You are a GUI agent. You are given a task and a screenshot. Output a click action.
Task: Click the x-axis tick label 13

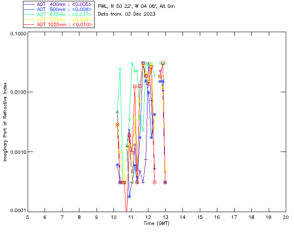click(165, 217)
